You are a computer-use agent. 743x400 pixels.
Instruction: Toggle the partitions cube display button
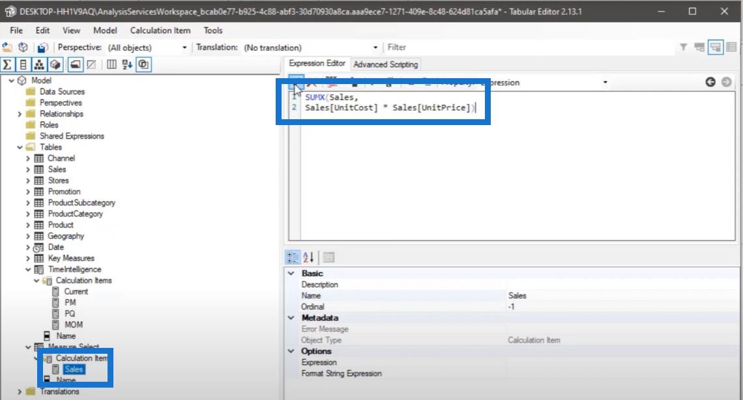[55, 64]
